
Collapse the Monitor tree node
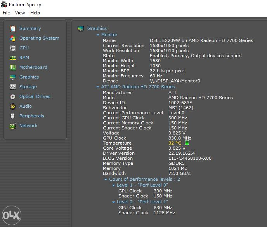pyautogui.click(x=98, y=35)
